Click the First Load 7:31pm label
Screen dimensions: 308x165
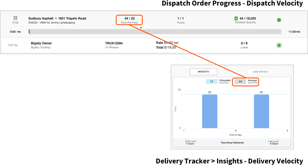(191, 143)
